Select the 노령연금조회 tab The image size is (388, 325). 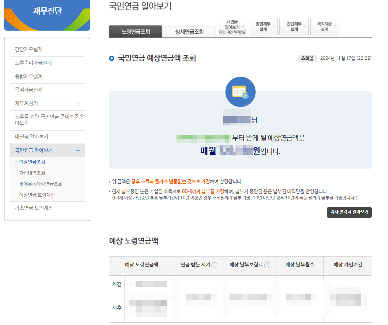(x=135, y=32)
